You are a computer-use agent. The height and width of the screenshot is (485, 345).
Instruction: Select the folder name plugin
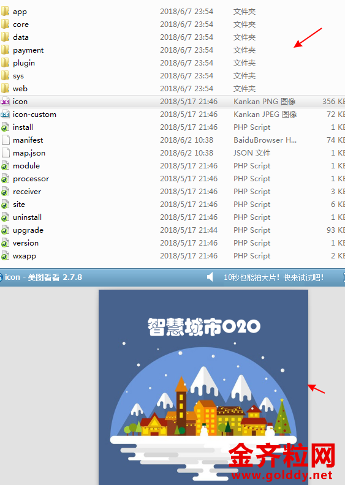[x=24, y=63]
